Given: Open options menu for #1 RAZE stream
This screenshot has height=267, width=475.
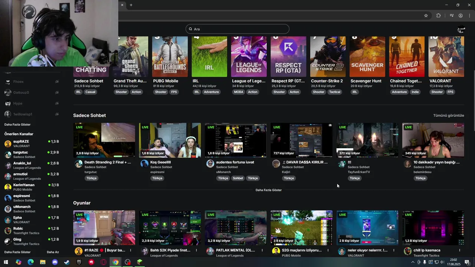Looking at the screenshot, I should pos(130,250).
